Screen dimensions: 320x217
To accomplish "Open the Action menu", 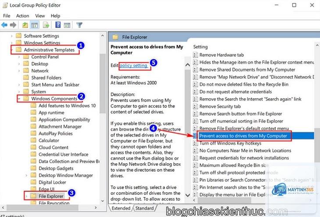I will (x=22, y=16).
